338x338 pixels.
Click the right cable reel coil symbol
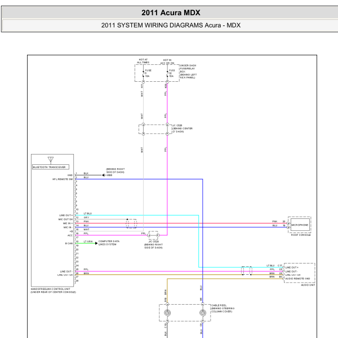coord(203,313)
